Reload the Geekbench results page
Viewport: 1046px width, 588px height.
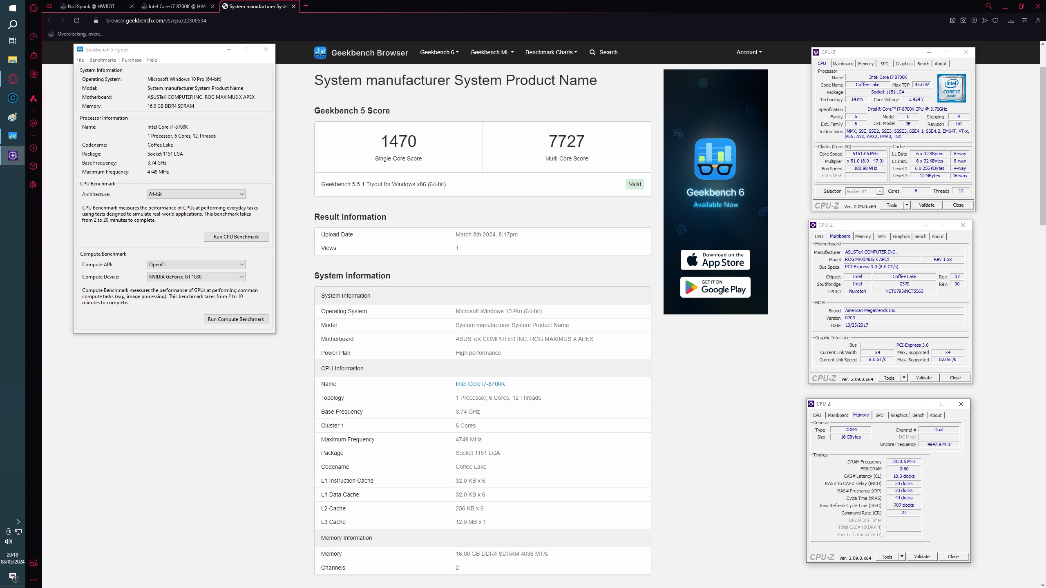[76, 20]
